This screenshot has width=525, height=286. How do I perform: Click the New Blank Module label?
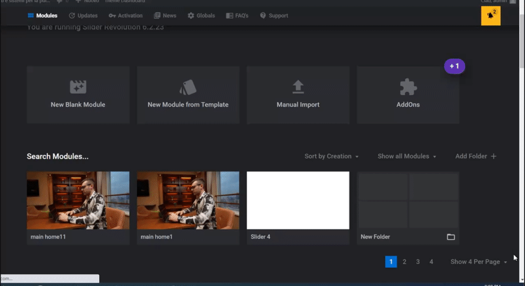click(78, 105)
